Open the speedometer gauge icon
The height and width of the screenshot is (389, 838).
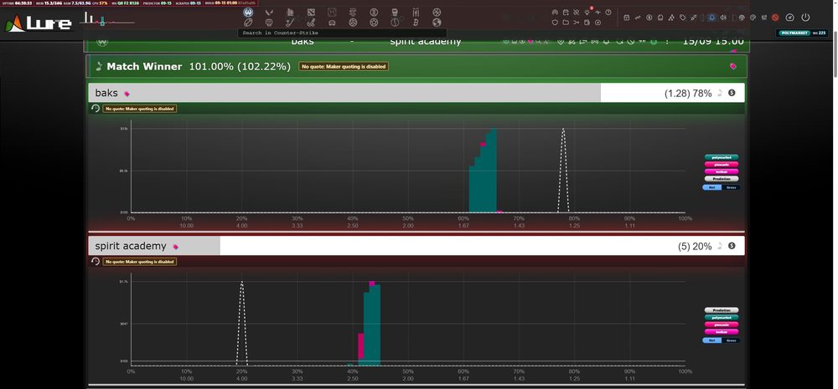(790, 18)
